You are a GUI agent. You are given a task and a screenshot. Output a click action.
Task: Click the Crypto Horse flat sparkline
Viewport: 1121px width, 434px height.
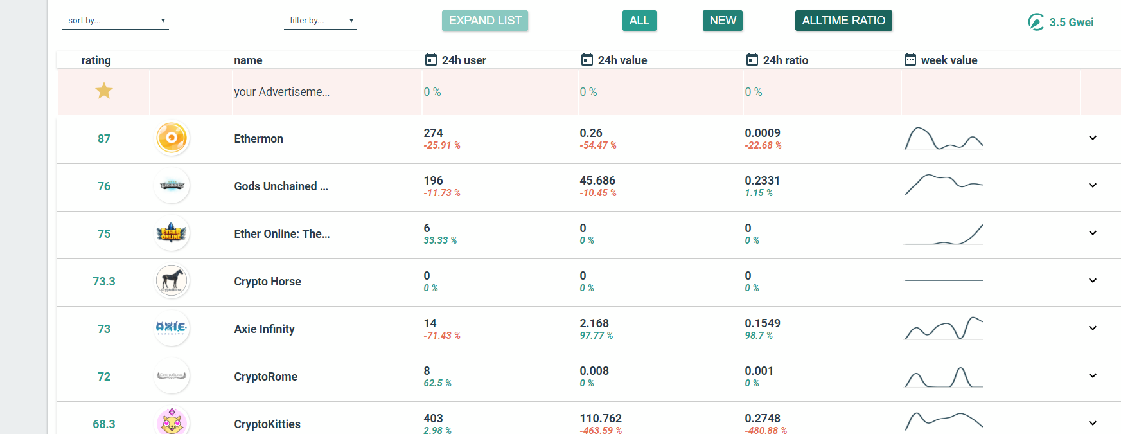point(944,280)
